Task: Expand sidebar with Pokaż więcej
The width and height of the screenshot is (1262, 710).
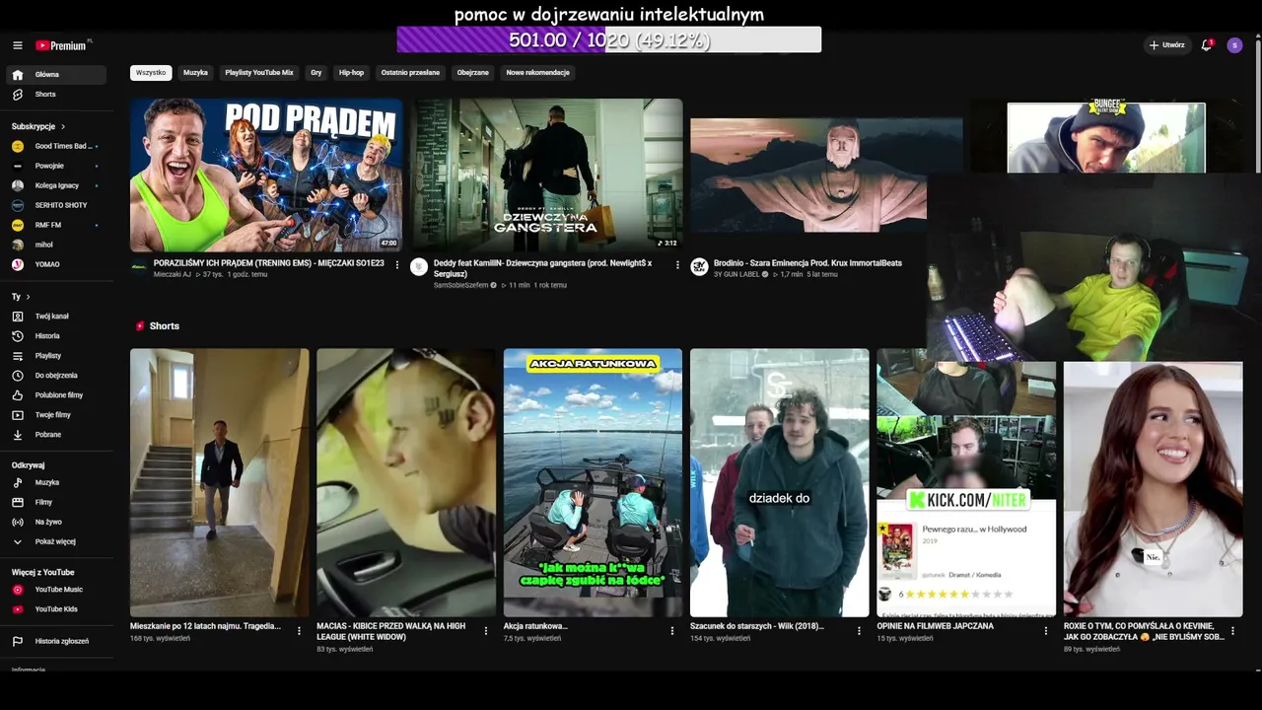Action: pos(57,542)
